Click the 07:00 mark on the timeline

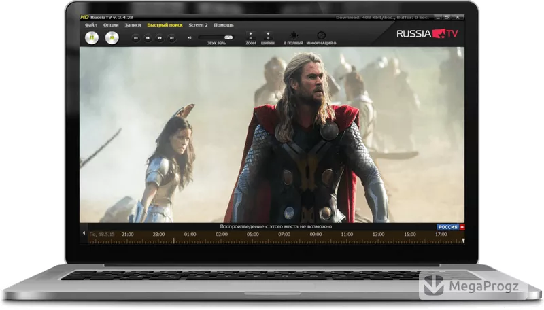click(x=284, y=235)
